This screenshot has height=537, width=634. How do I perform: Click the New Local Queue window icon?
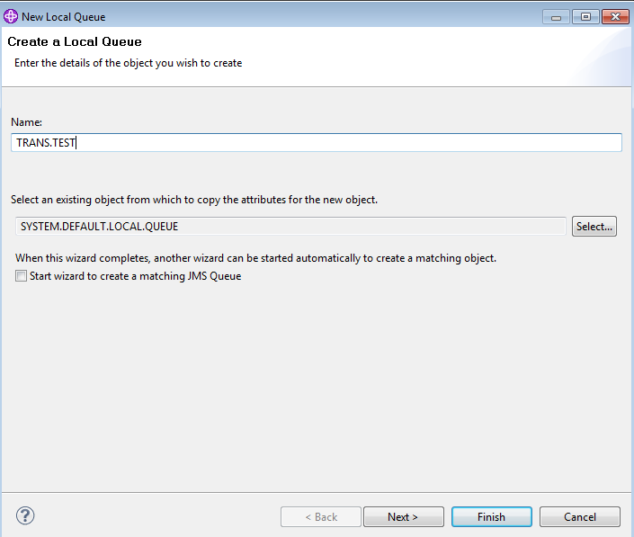click(x=11, y=17)
